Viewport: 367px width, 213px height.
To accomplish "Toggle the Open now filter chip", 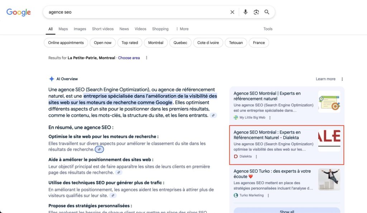I will click(103, 43).
